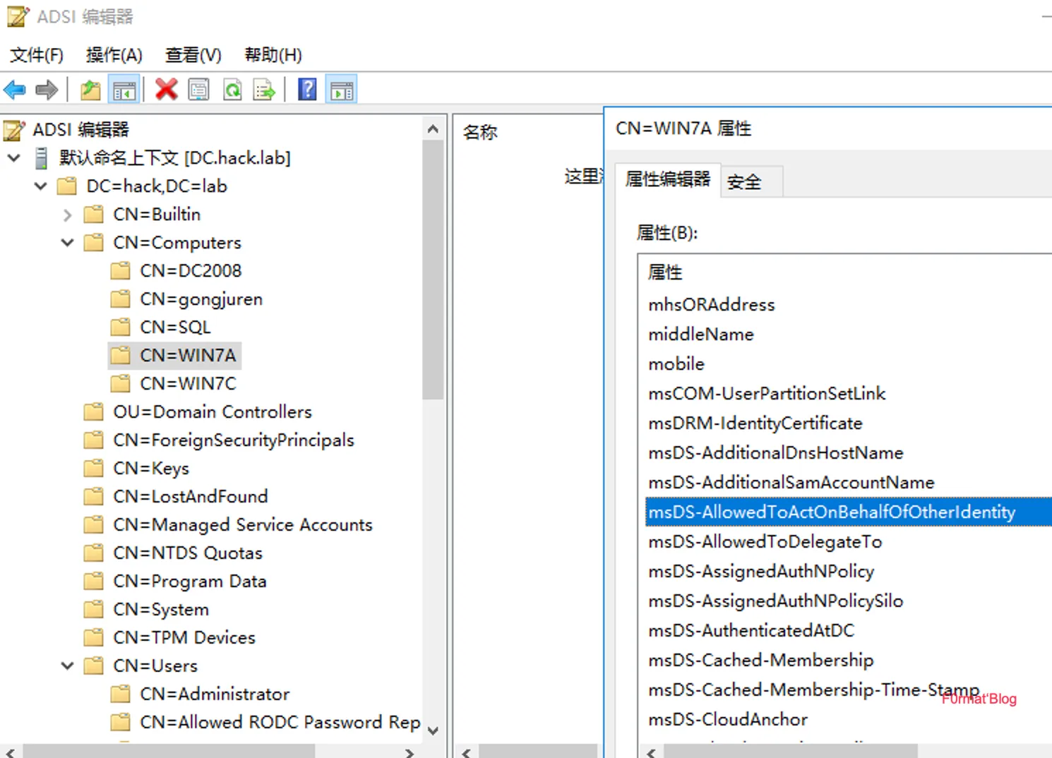Select the msDS-AllowedToDelegateTo attribute
The width and height of the screenshot is (1052, 758).
pyautogui.click(x=765, y=542)
